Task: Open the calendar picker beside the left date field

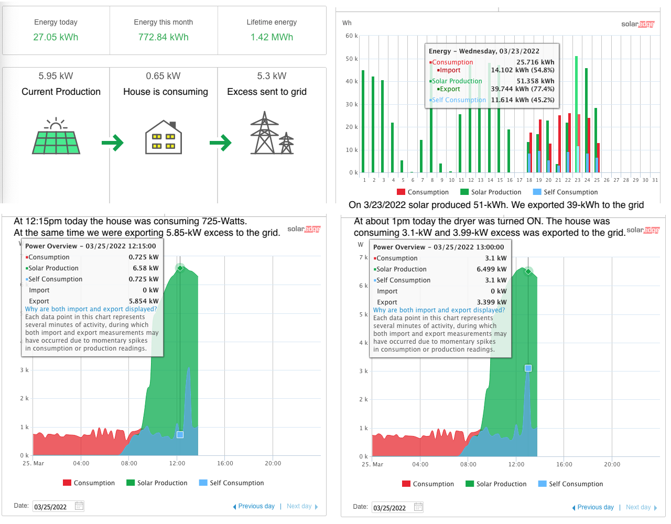Action: 79,506
